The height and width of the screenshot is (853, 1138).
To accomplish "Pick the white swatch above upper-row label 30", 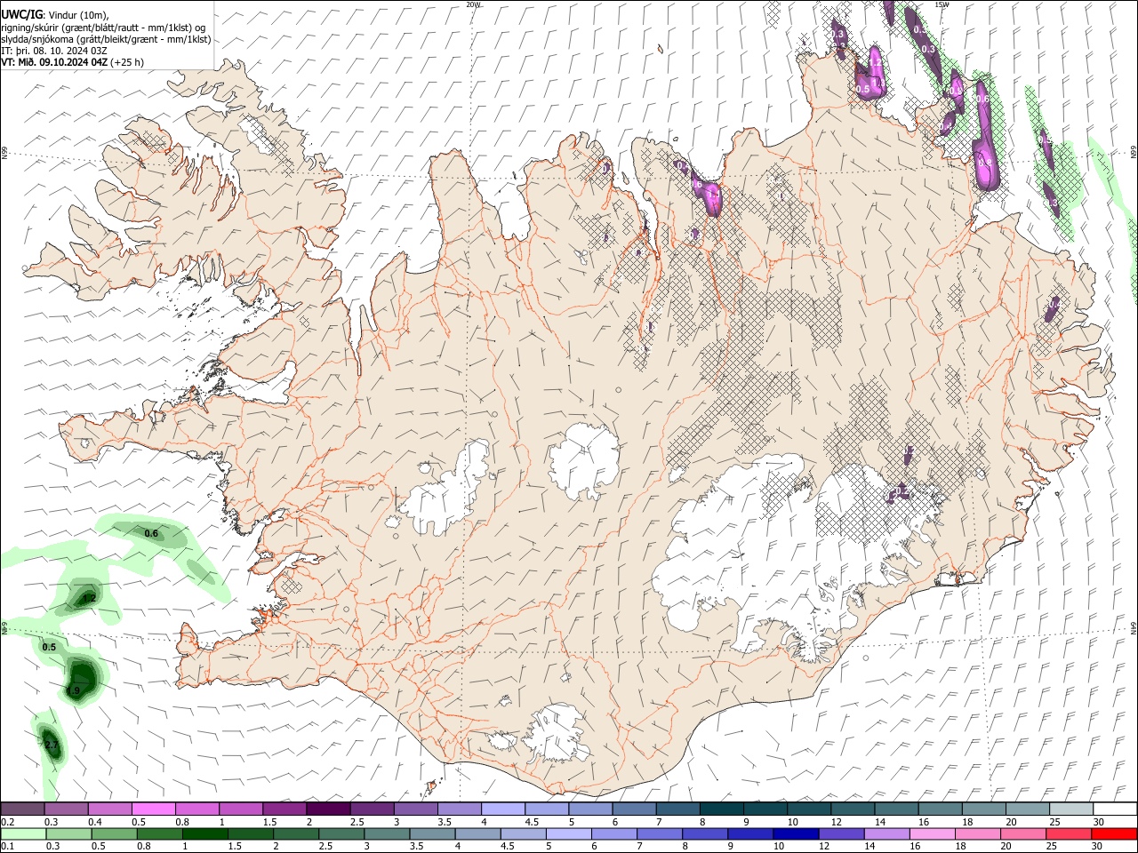I will click(1115, 809).
